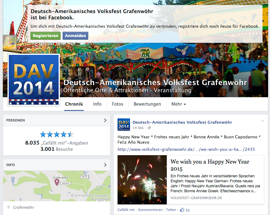Screen dimensions: 270x215
Task: Click Teilen under the post
Action: tap(171, 210)
